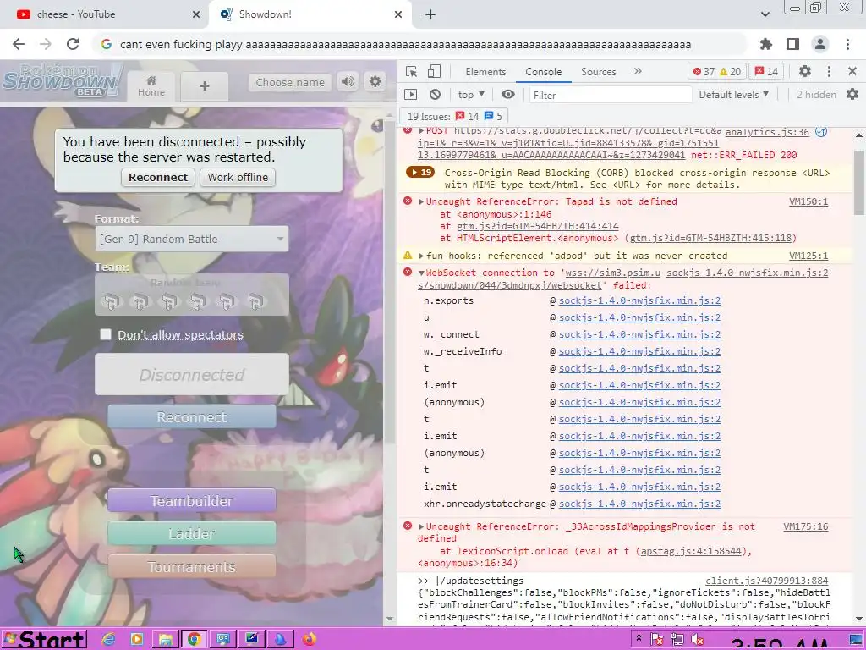Show more DevTools tabs chevron
This screenshot has width=866, height=650.
pos(638,71)
